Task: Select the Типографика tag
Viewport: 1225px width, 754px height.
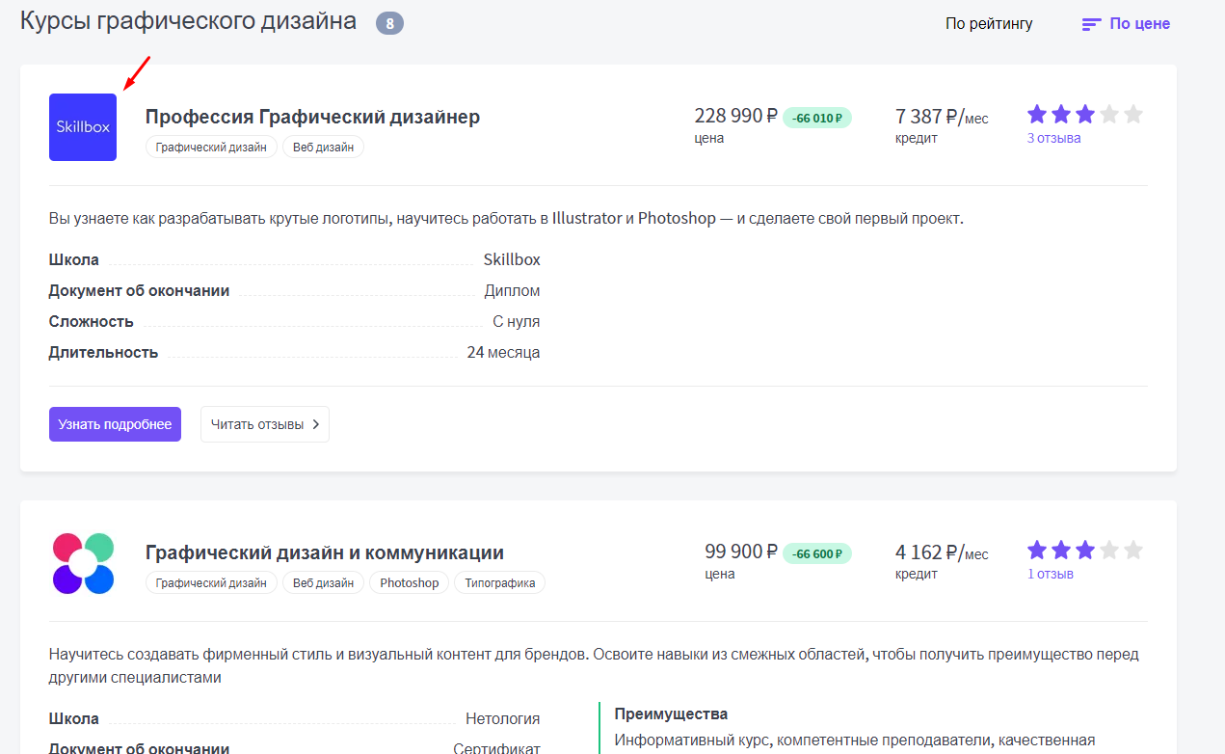Action: click(x=500, y=583)
